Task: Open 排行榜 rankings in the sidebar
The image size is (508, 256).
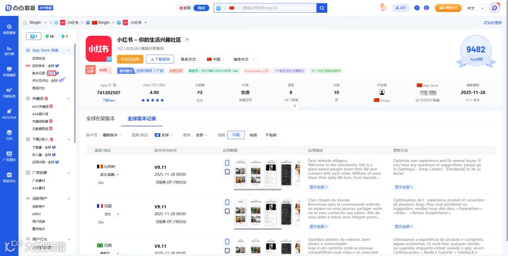Action: [x=9, y=50]
